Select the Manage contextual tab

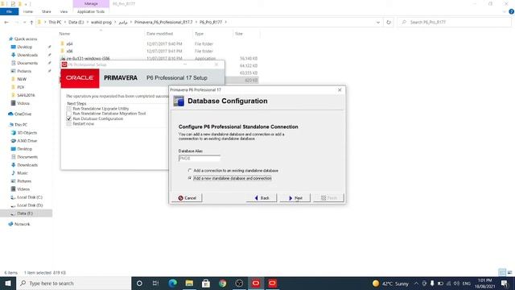pos(91,3)
